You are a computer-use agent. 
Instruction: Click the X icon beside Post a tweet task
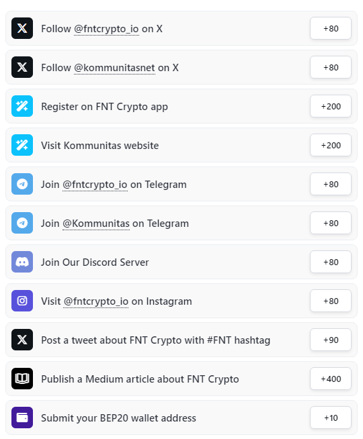click(x=22, y=340)
